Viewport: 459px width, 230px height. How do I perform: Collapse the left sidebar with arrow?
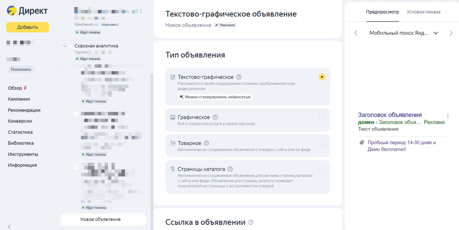tap(9, 226)
